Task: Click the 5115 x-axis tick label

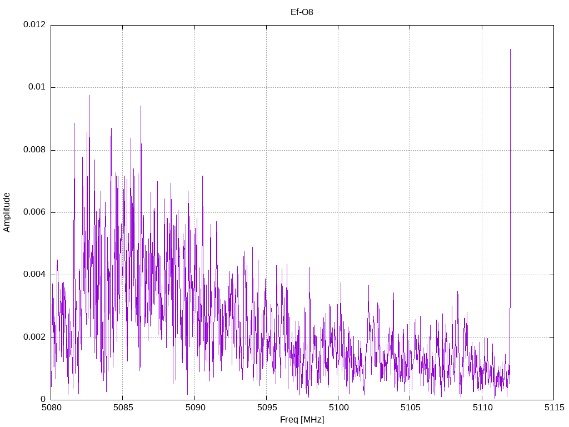Action: [554, 408]
